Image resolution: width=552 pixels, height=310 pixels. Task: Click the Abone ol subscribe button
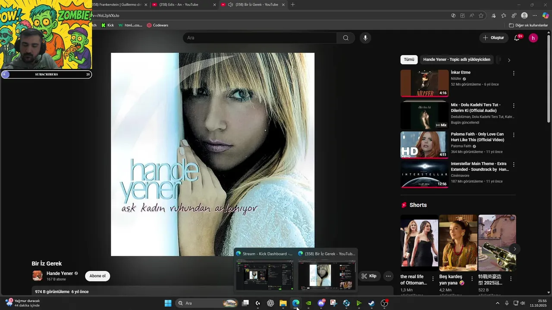coord(97,276)
